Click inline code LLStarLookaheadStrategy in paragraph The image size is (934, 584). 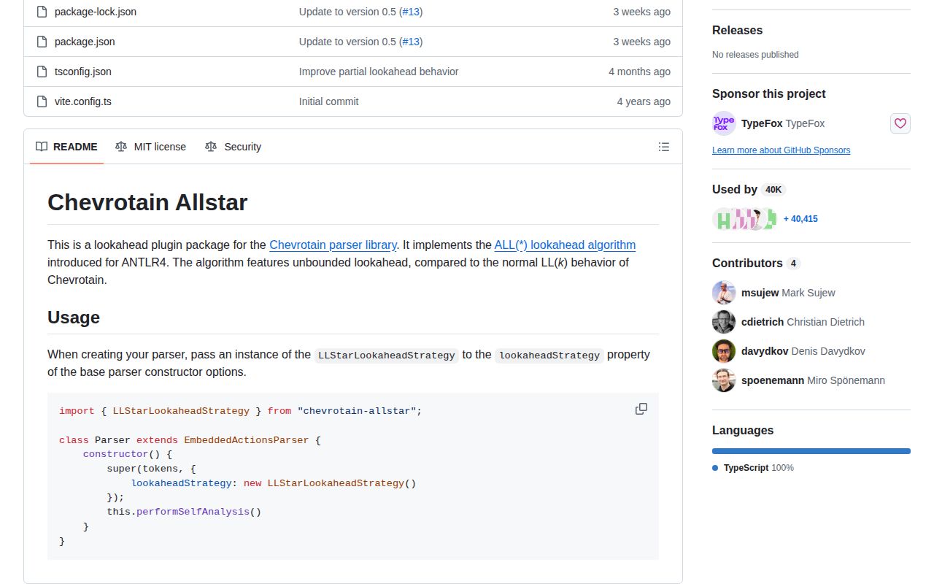[387, 356]
